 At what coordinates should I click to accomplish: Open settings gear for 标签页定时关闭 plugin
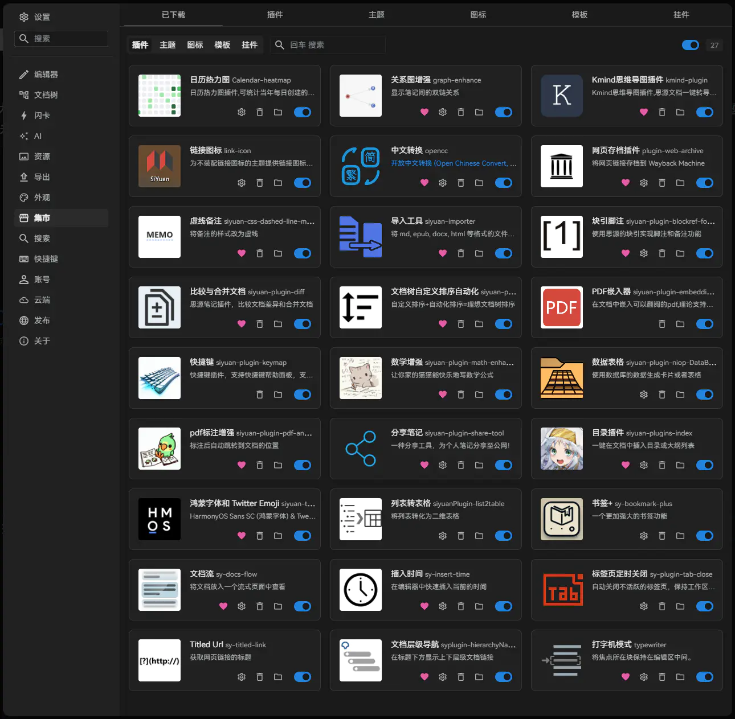tap(644, 606)
